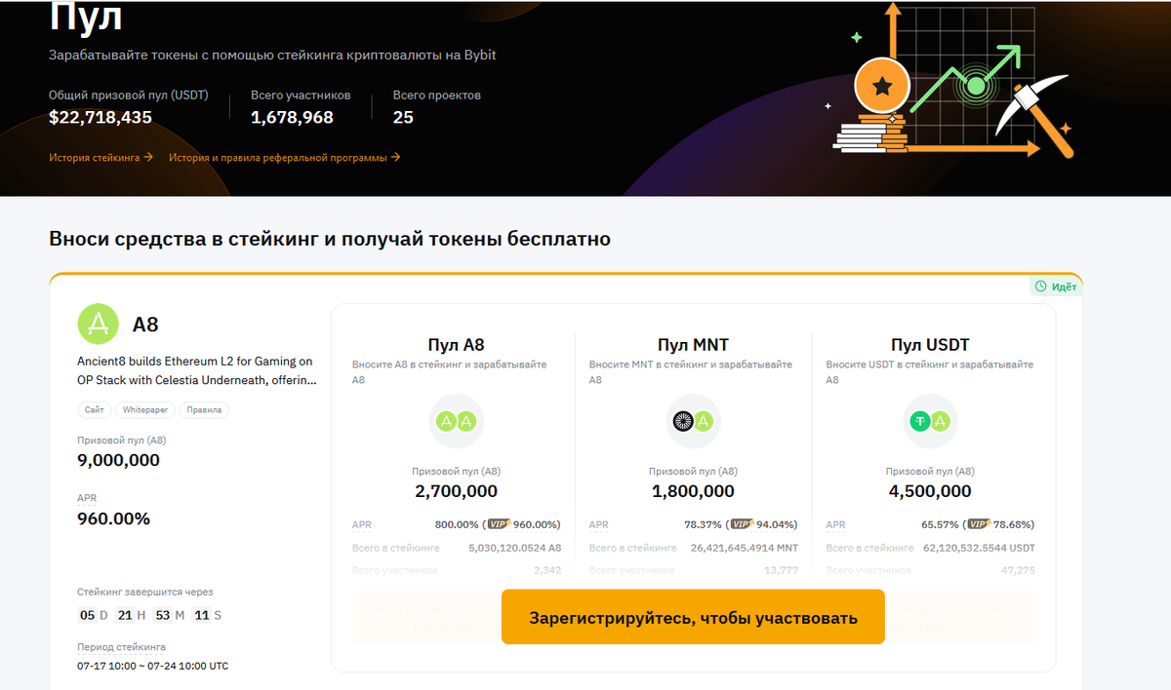This screenshot has width=1171, height=690.
Task: Click the Идёт status badge
Action: pos(1056,287)
